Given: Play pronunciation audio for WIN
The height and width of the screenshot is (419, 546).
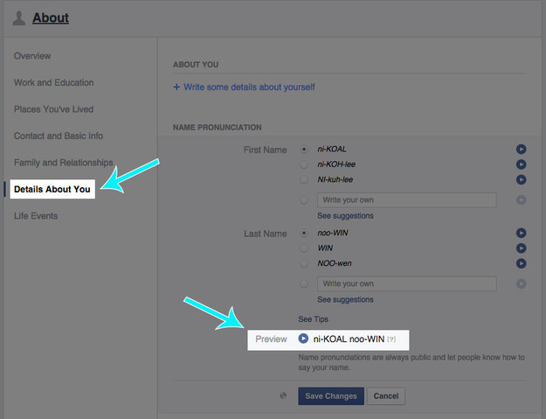Looking at the screenshot, I should pos(521,248).
